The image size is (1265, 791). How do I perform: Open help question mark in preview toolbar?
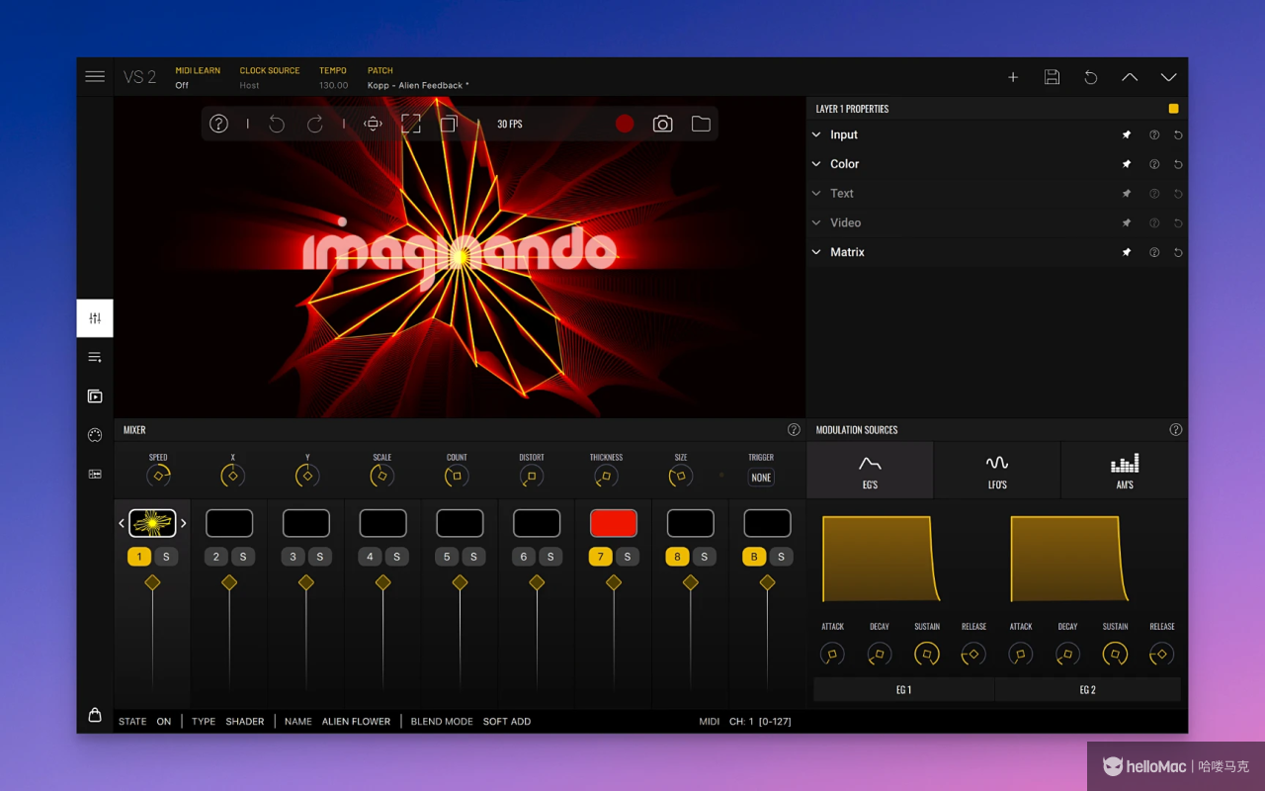218,124
